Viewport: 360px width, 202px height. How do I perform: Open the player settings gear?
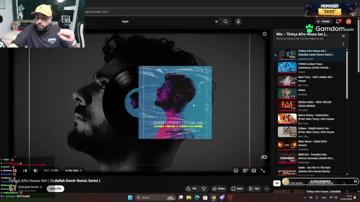pyautogui.click(x=245, y=170)
